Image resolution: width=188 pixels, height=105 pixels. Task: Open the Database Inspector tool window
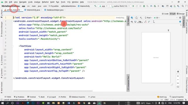coord(77,97)
